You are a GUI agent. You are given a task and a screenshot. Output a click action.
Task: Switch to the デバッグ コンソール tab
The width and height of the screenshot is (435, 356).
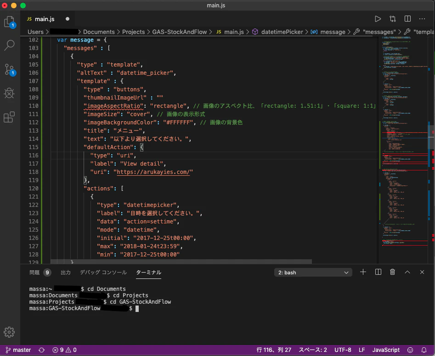pyautogui.click(x=103, y=273)
